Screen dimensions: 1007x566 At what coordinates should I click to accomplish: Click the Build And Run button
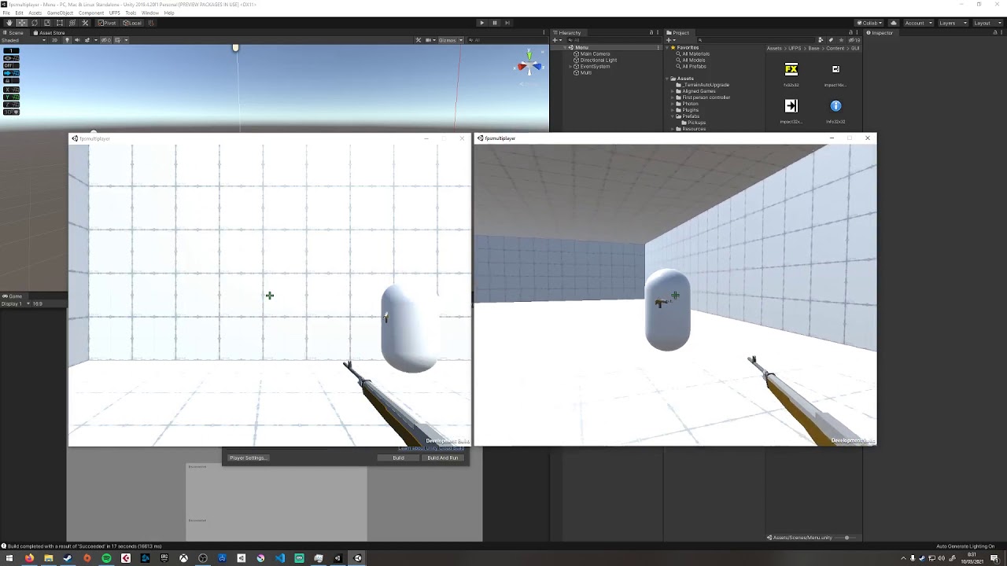coord(443,458)
